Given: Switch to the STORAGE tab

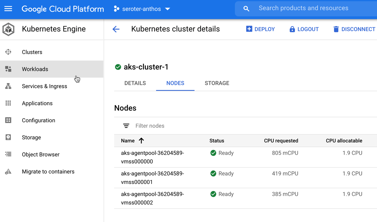Looking at the screenshot, I should (x=217, y=83).
